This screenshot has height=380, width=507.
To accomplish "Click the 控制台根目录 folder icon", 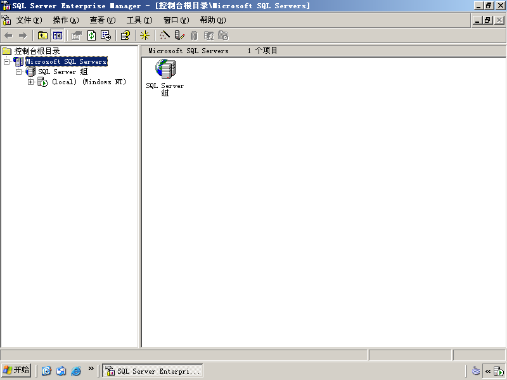I will [x=7, y=51].
